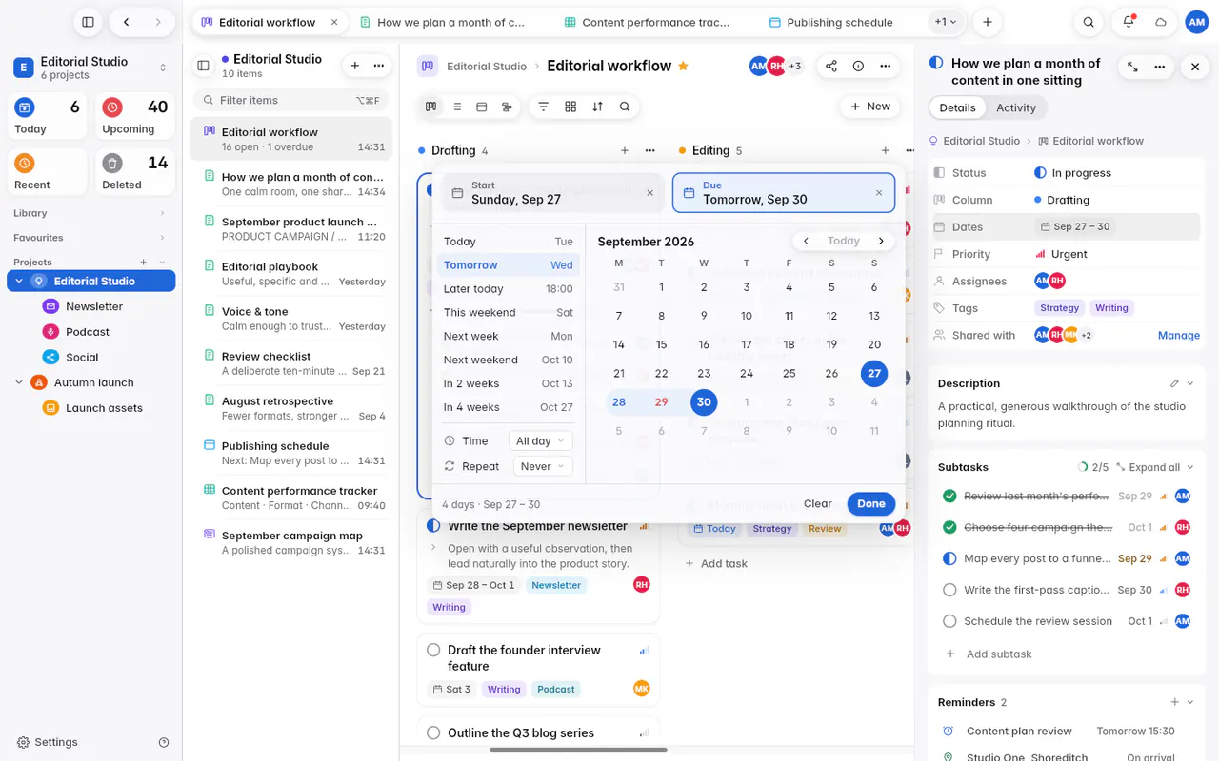The image size is (1219, 761).
Task: Focus the Filter items field
Action: (x=290, y=100)
